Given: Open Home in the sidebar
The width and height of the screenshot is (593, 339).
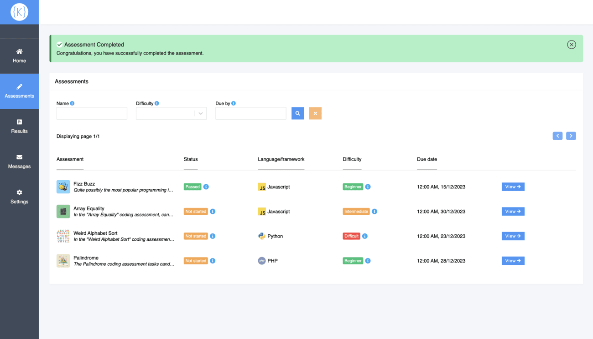Looking at the screenshot, I should (x=19, y=56).
